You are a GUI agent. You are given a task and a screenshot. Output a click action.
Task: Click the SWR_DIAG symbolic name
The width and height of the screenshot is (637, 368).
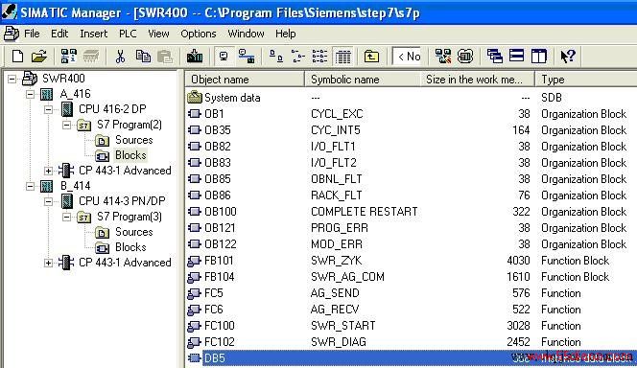(x=339, y=342)
